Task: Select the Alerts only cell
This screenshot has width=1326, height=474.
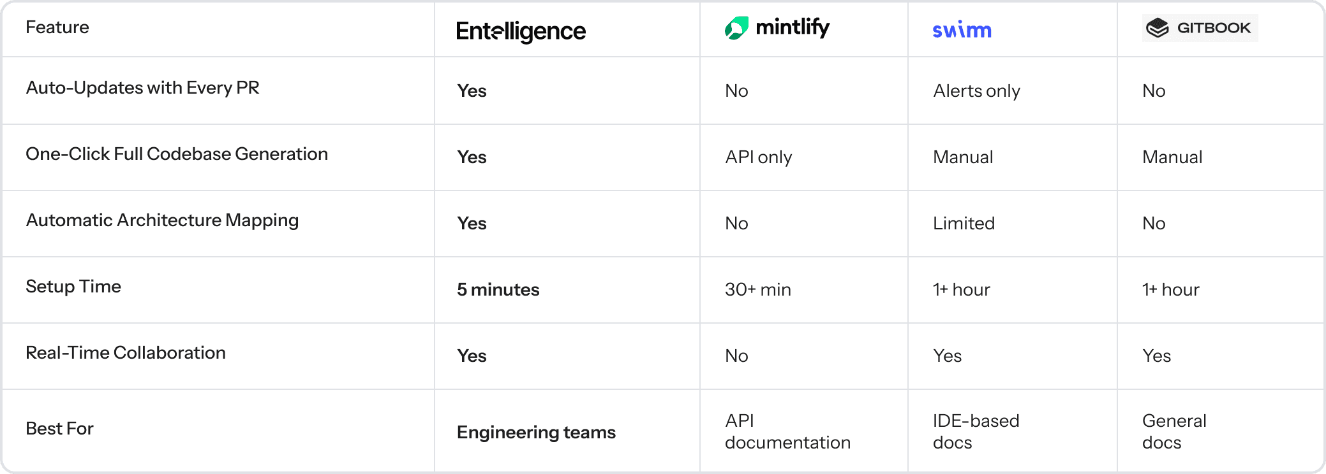Action: tap(976, 91)
